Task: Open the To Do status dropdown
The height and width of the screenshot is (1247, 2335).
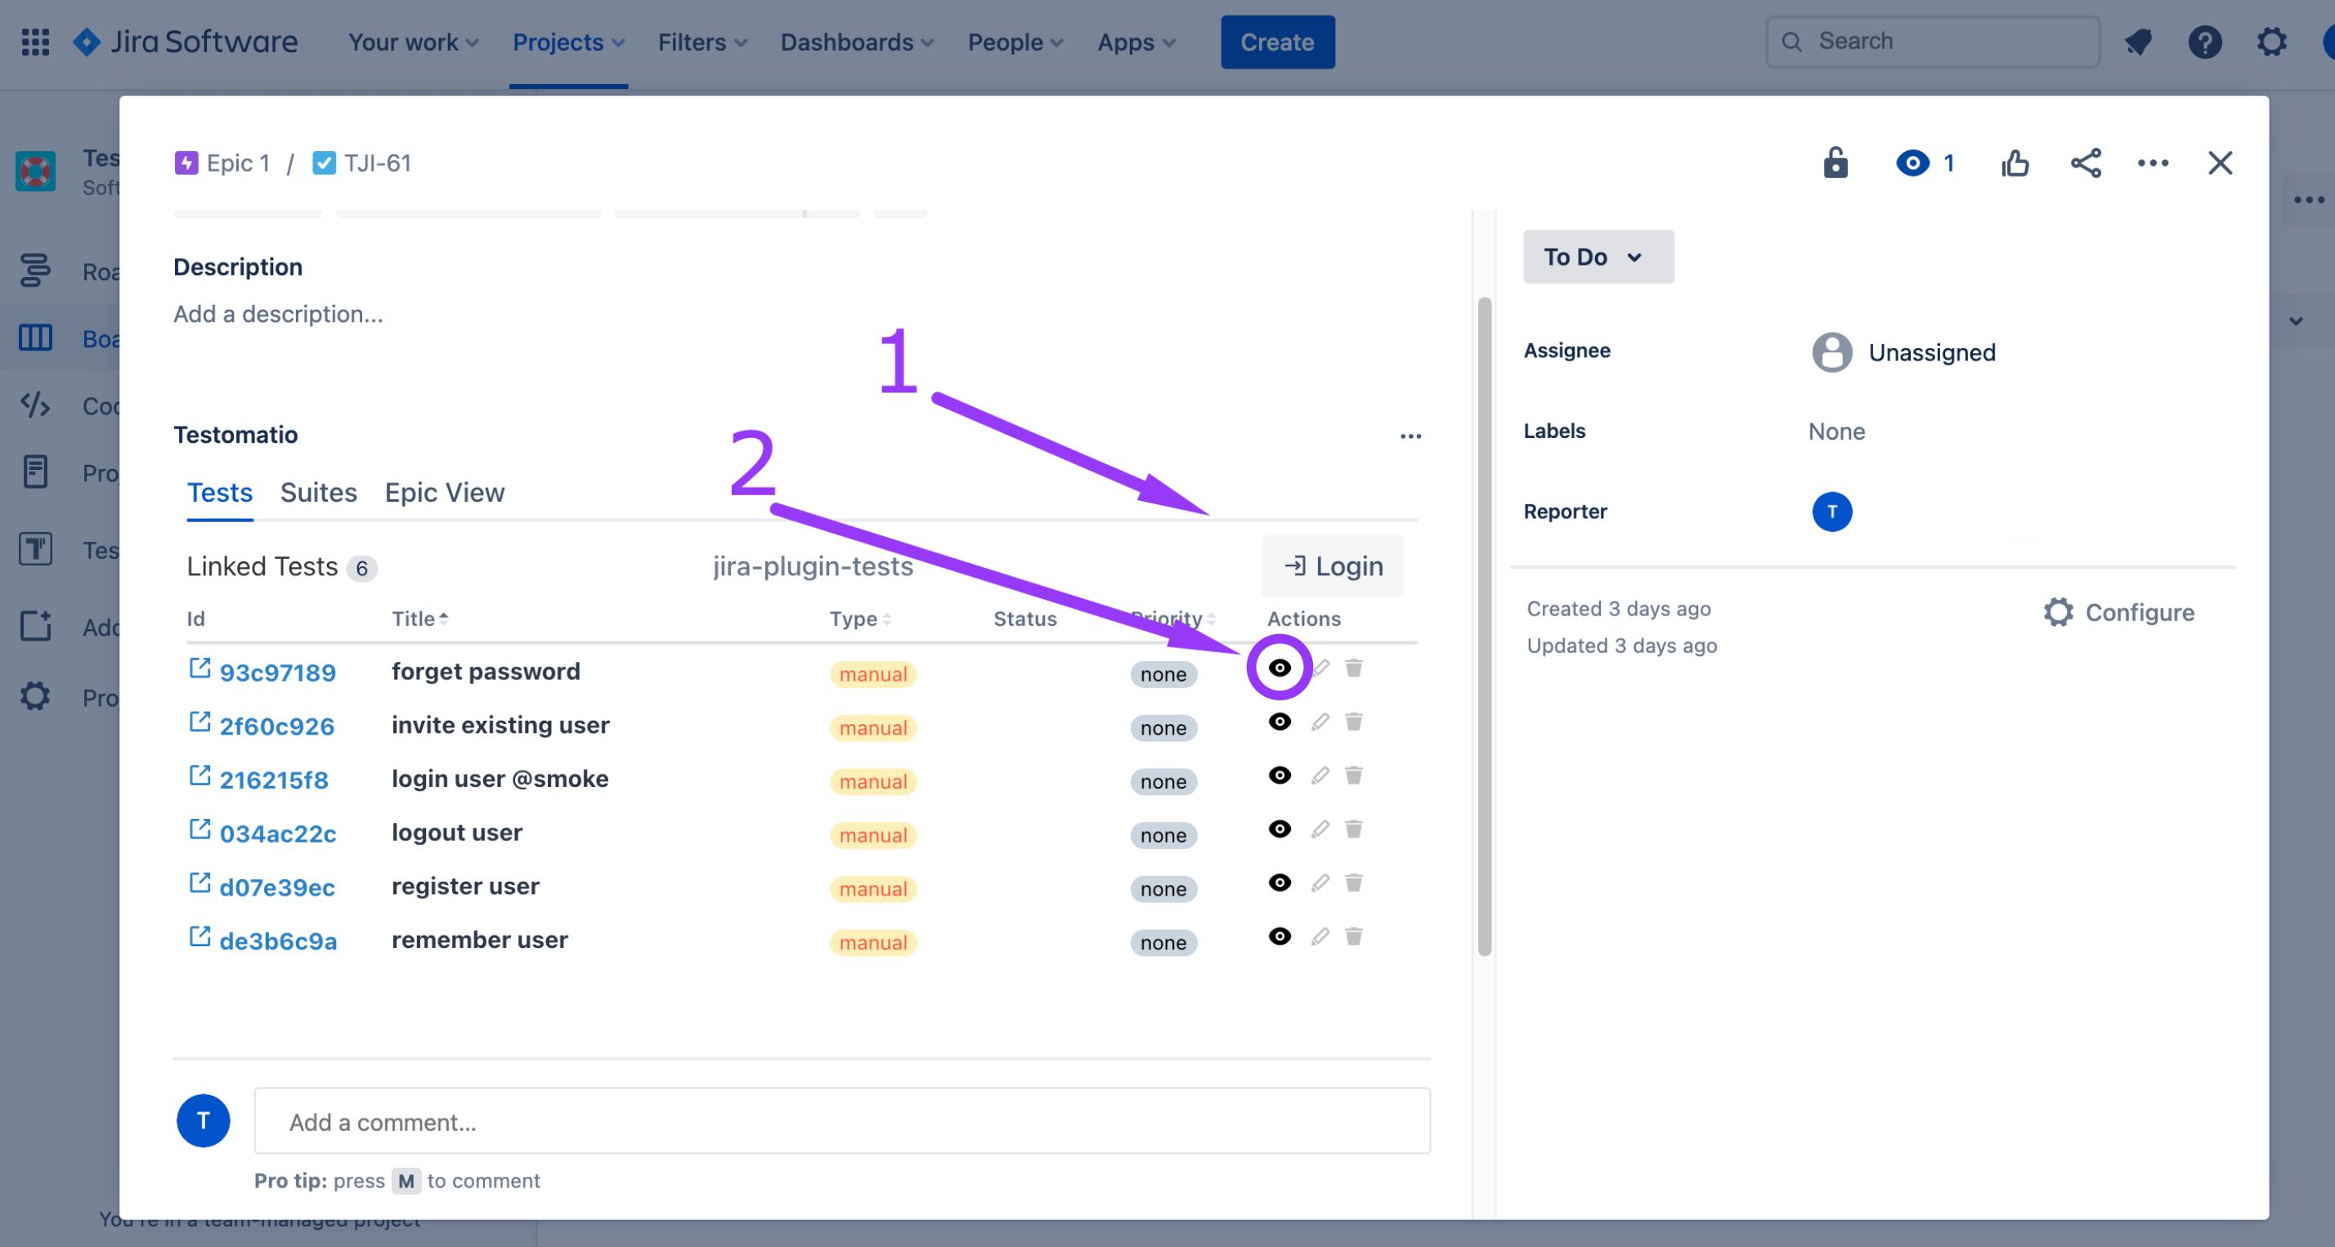Action: point(1598,257)
